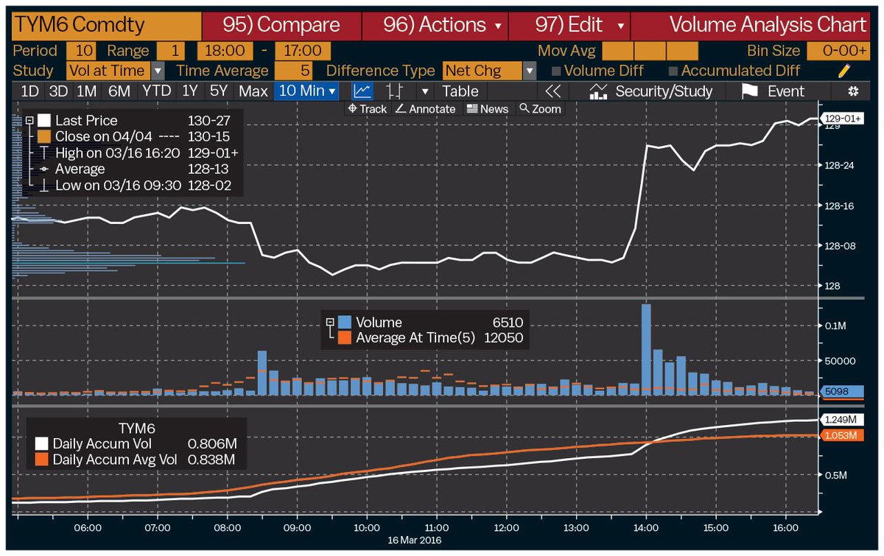The width and height of the screenshot is (884, 556).
Task: Collapse the Volume legend tree
Action: pos(330,323)
